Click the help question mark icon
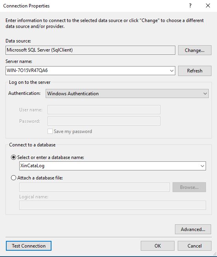The width and height of the screenshot is (217, 257). pos(190,6)
